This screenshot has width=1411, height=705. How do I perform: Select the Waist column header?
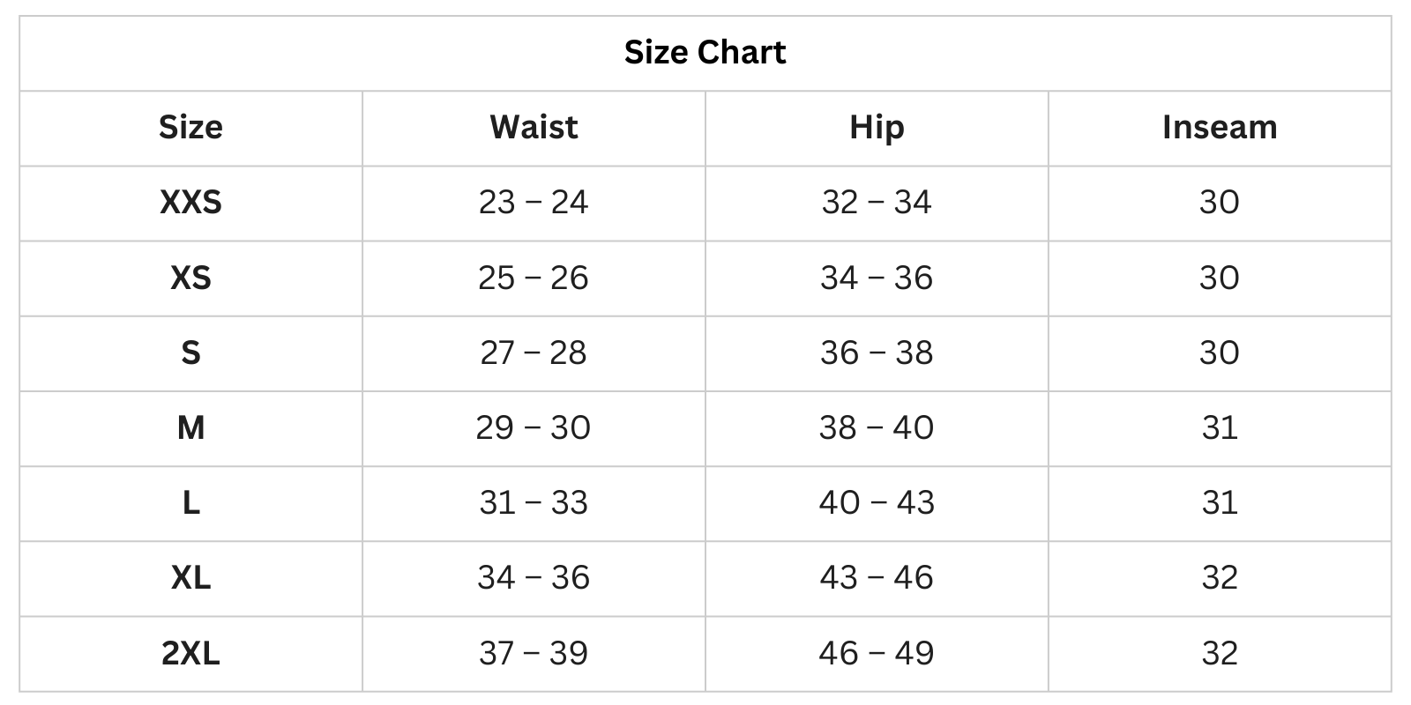[x=534, y=128]
